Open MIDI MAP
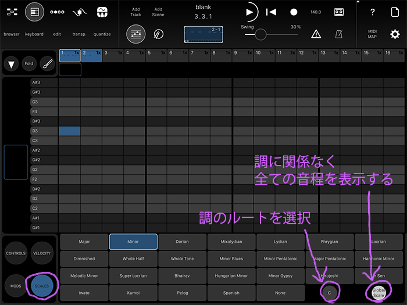Screen dimensions: 407x305 tap(372, 34)
